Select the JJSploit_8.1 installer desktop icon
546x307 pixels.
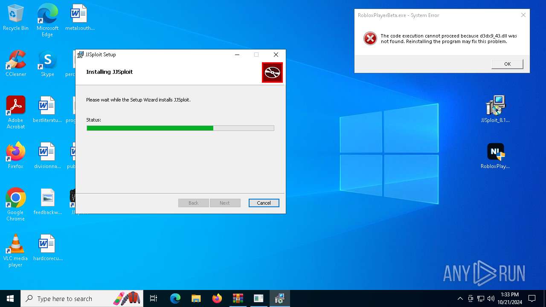(495, 109)
